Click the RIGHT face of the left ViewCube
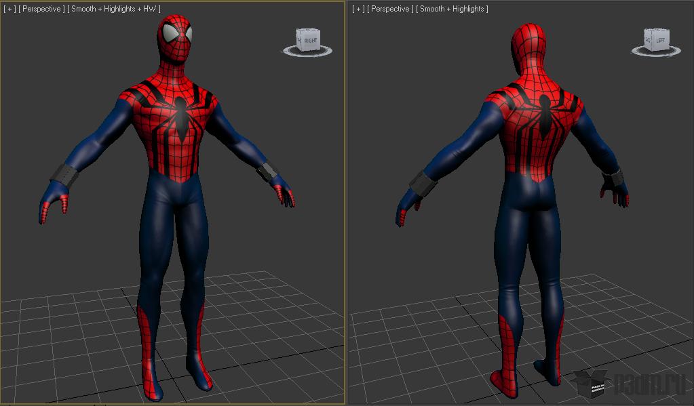 pyautogui.click(x=310, y=41)
